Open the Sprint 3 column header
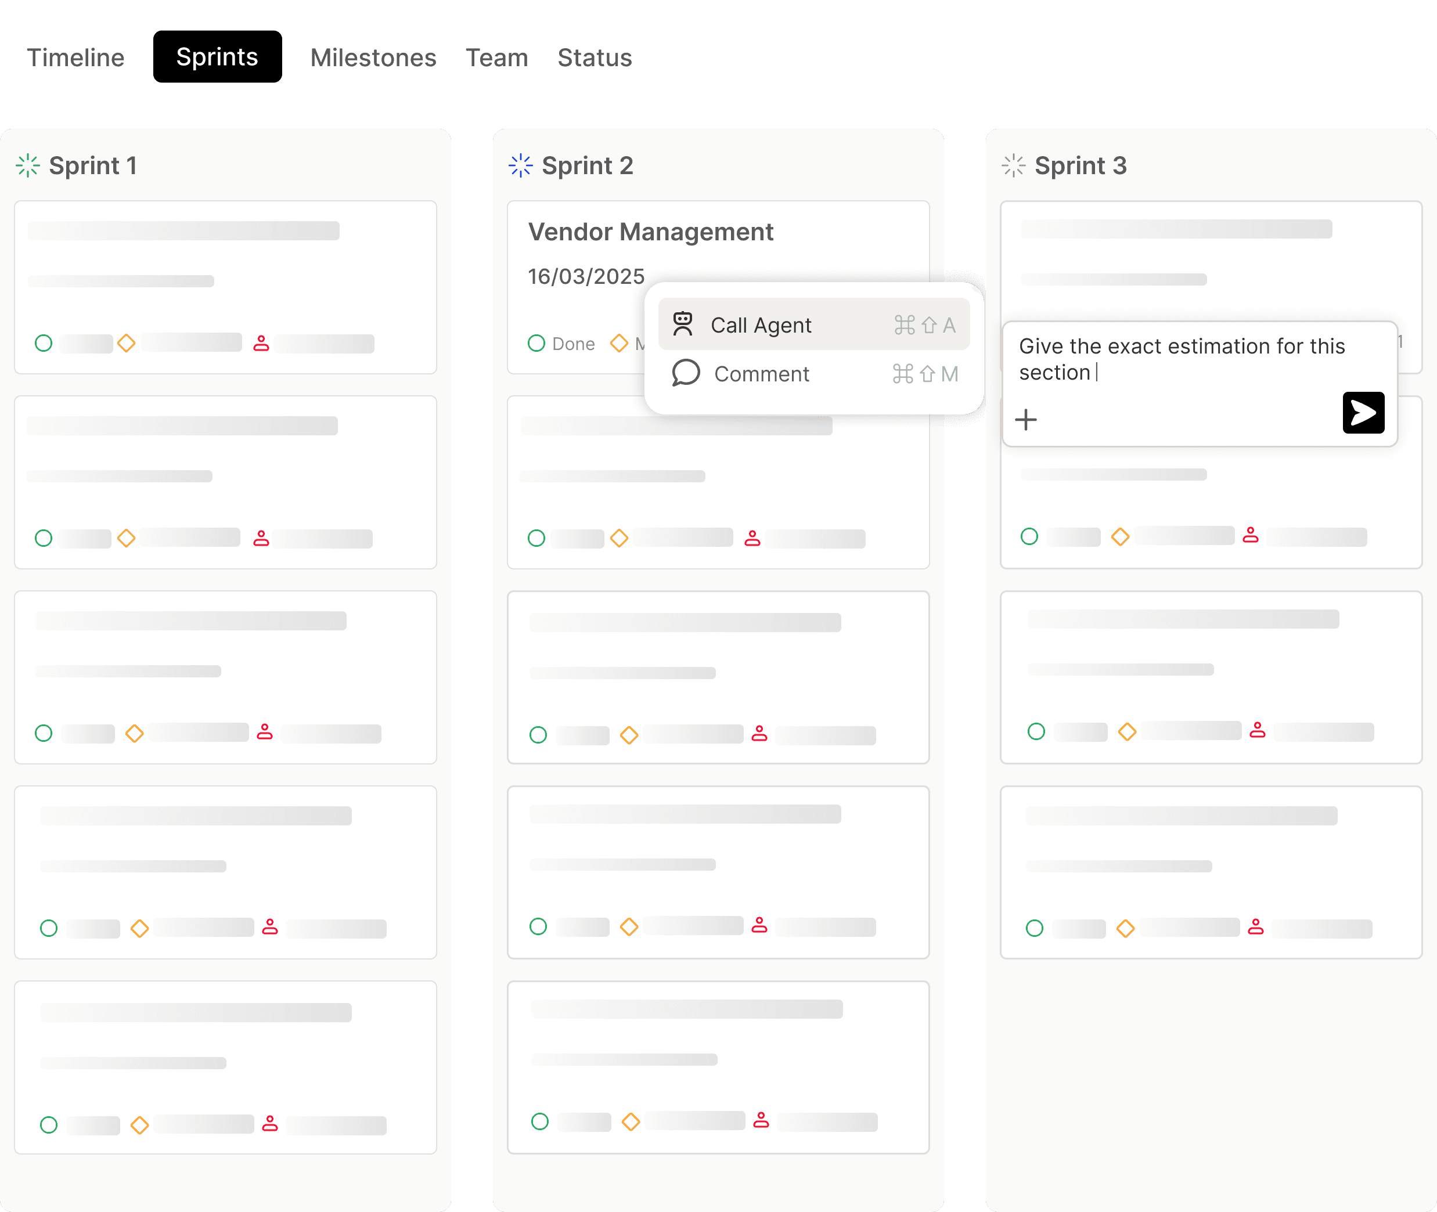The image size is (1437, 1212). click(1081, 165)
